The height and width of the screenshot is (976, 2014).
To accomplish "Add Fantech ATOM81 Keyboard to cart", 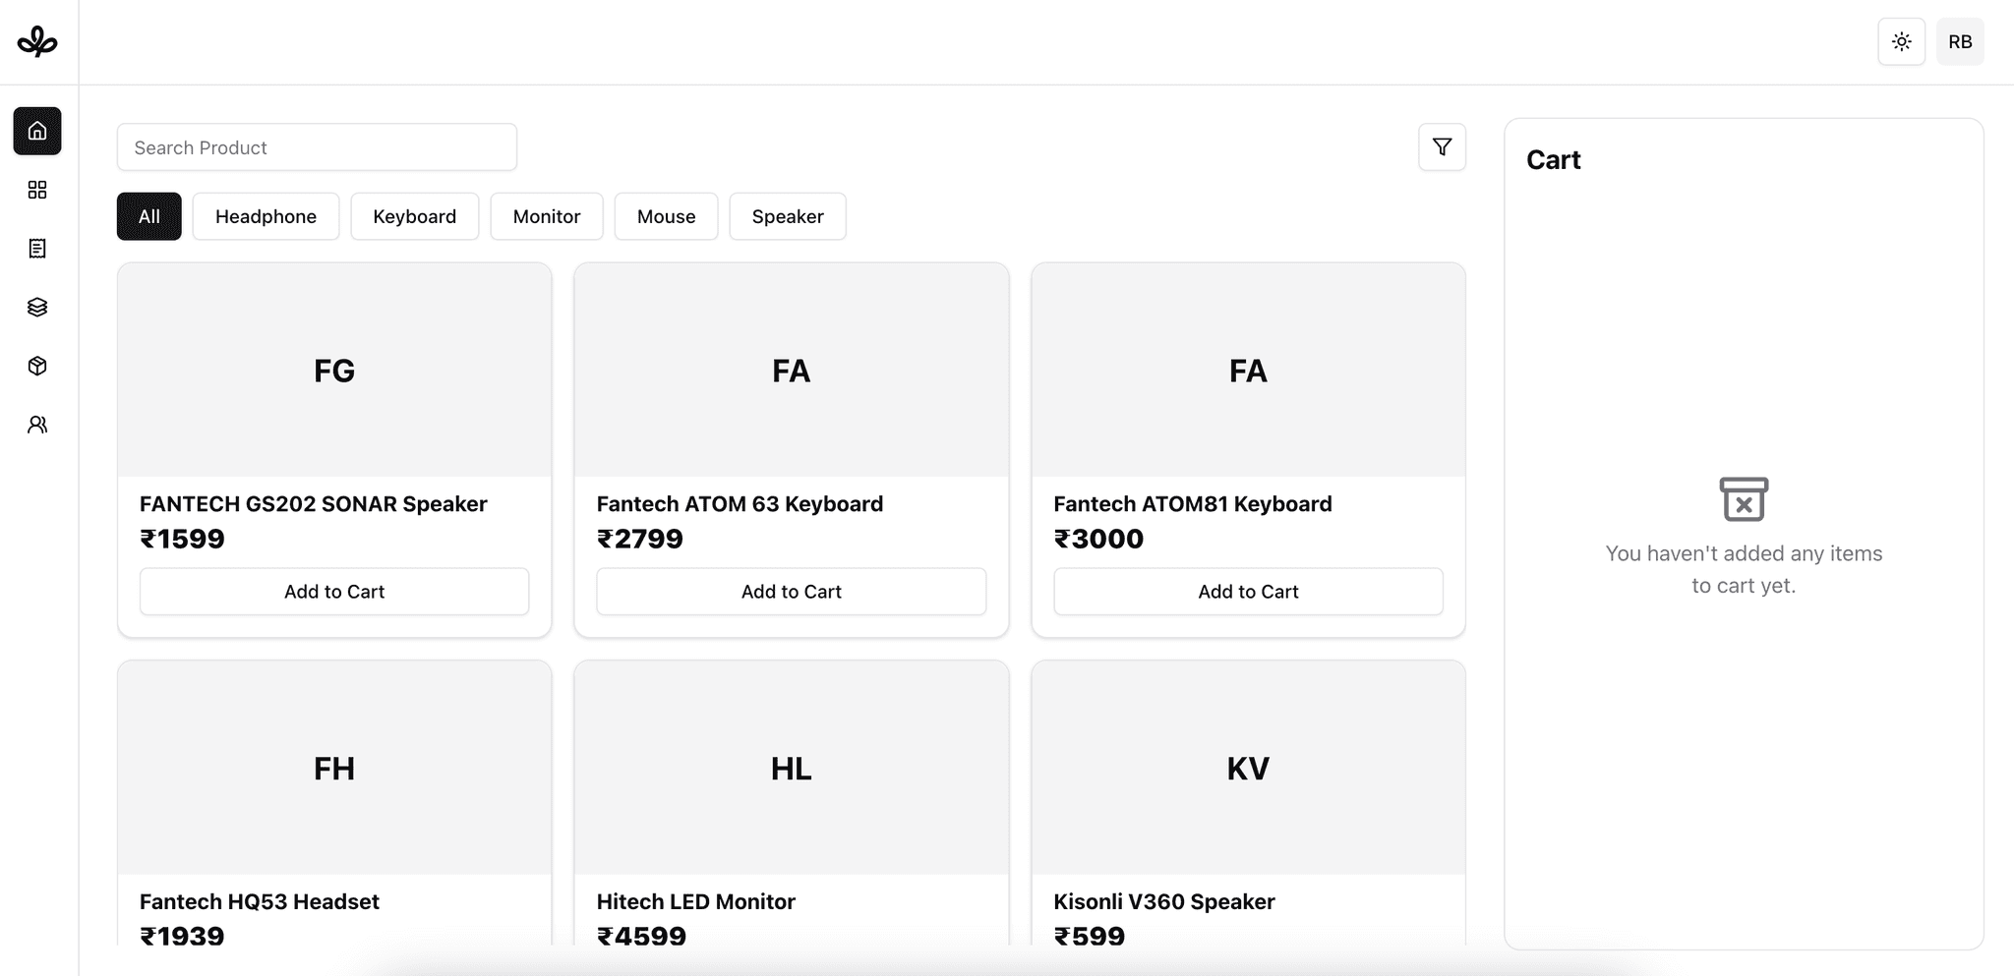I will click(x=1248, y=592).
